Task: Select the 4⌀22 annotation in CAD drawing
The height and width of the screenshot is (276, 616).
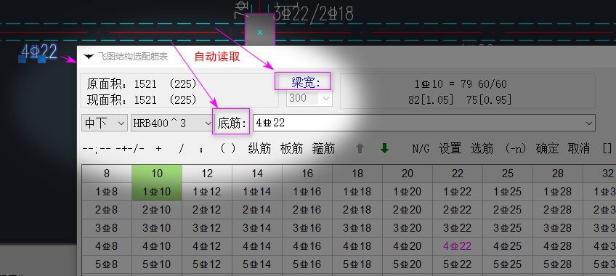Action: tap(39, 52)
